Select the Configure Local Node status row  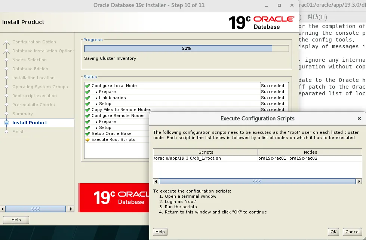click(186, 86)
